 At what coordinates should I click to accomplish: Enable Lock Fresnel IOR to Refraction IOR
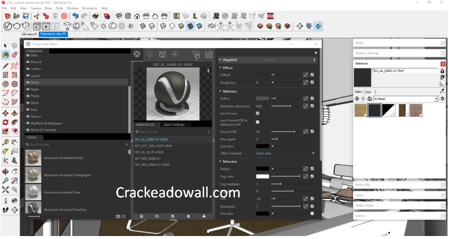click(x=257, y=122)
